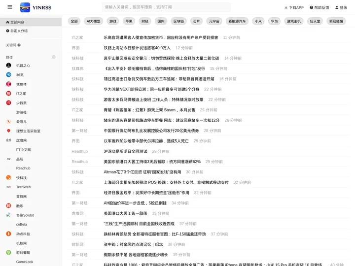Select the 动点科技 source icon
Viewport: 355px width, 266px height.
click(8, 233)
